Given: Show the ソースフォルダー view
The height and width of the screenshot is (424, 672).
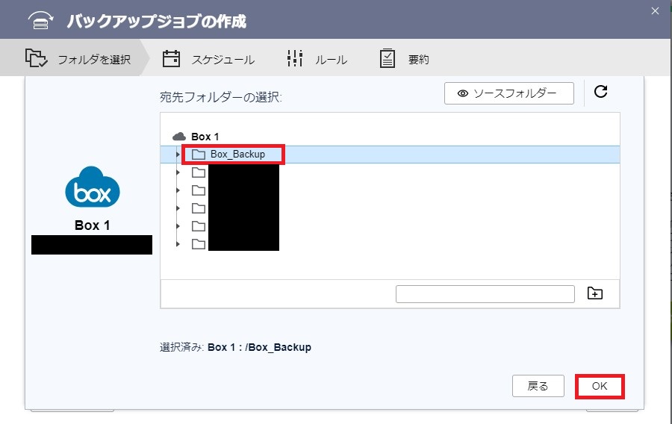Looking at the screenshot, I should 508,93.
